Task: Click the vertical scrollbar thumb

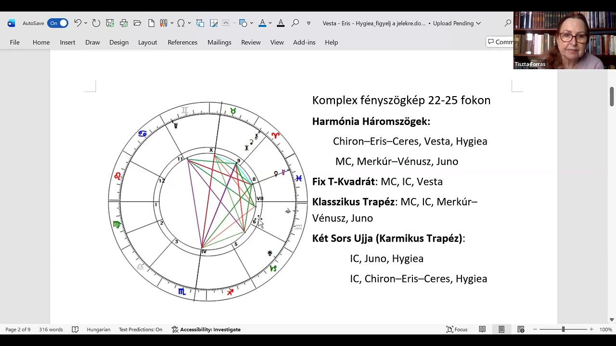Action: tap(612, 97)
